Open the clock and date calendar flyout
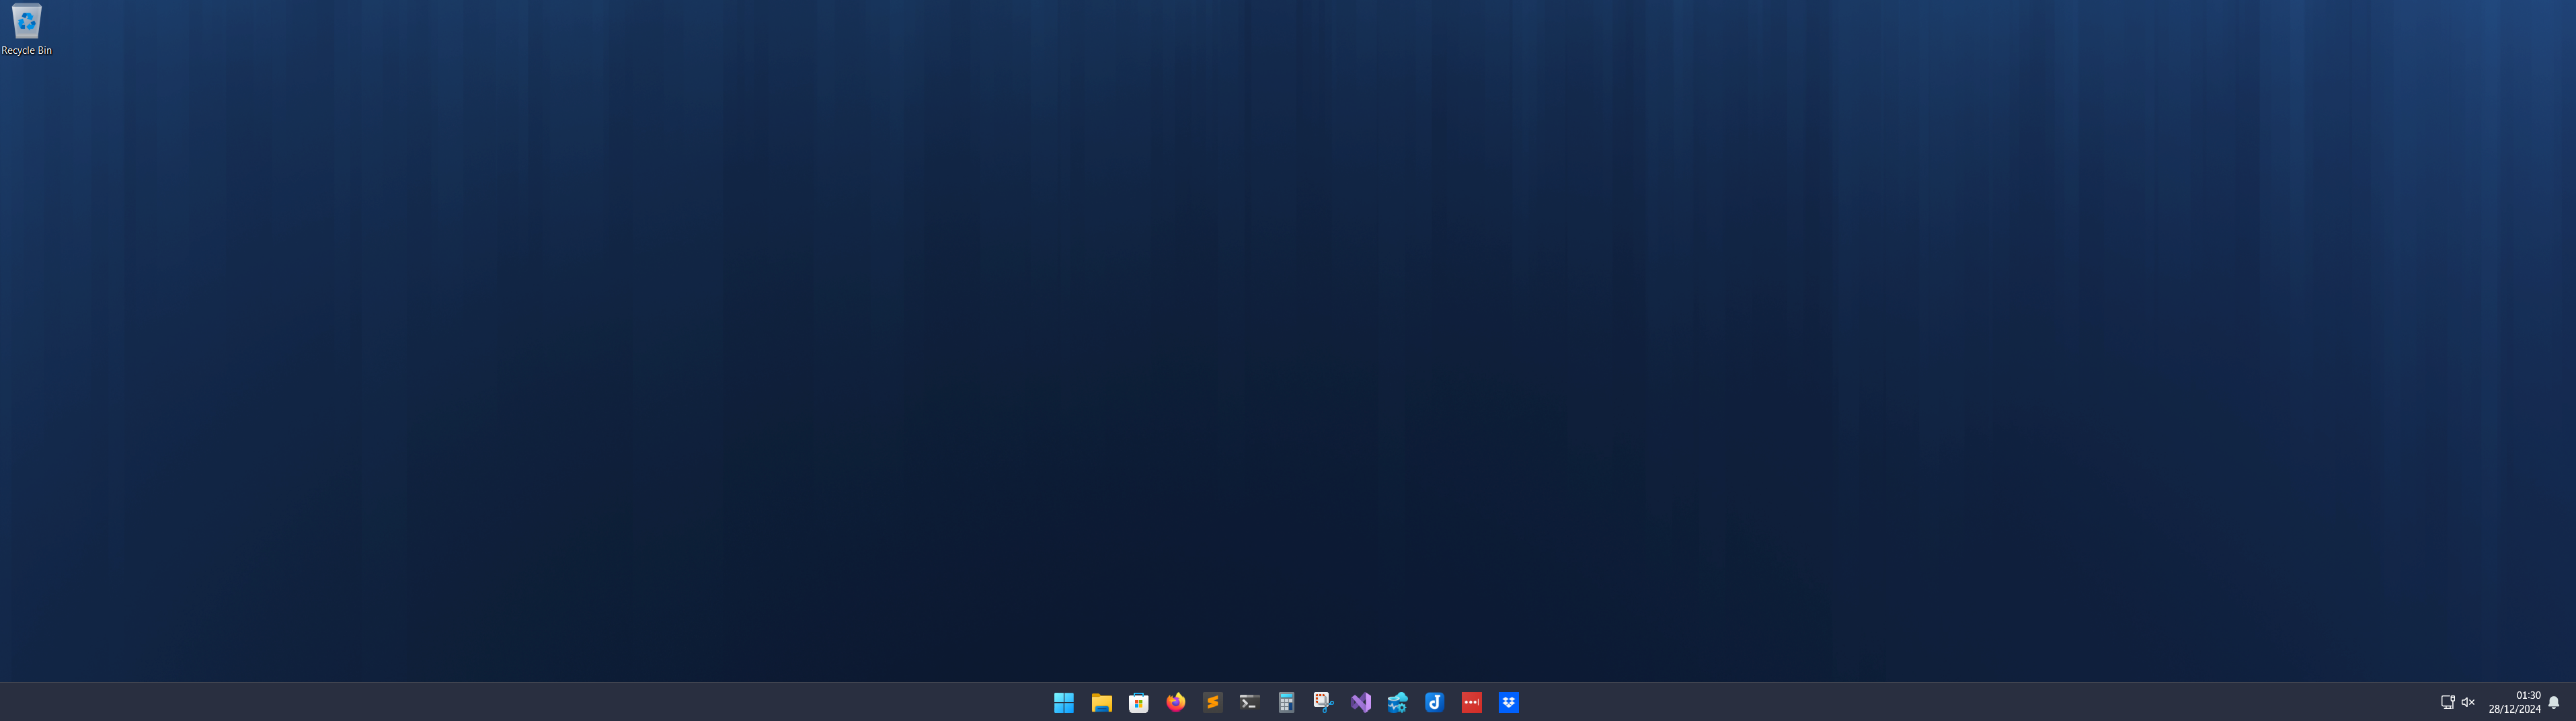Image resolution: width=2576 pixels, height=721 pixels. [2514, 702]
